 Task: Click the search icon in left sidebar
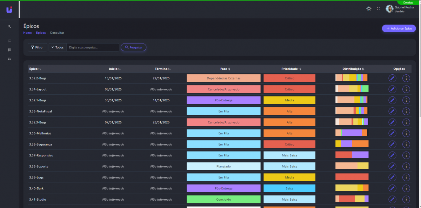(x=9, y=26)
